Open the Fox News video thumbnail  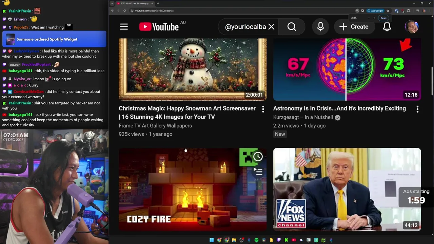pyautogui.click(x=347, y=189)
